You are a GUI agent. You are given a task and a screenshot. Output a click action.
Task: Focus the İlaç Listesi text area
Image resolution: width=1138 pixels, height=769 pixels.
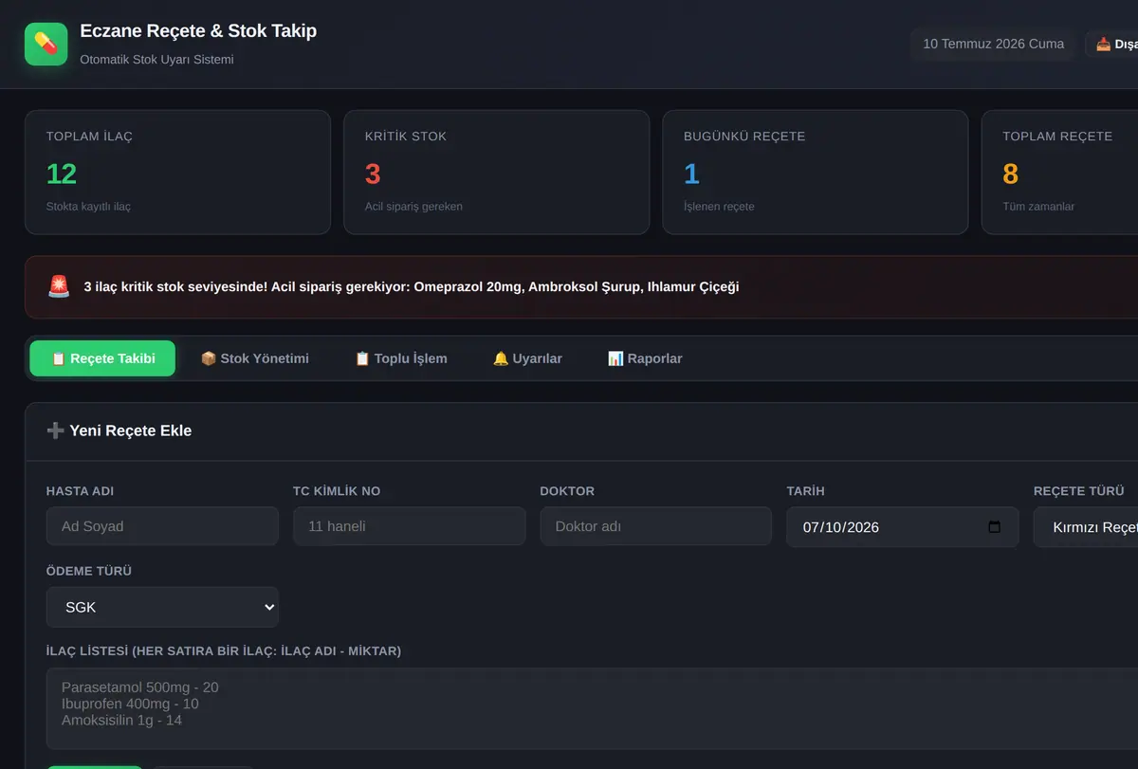click(592, 708)
